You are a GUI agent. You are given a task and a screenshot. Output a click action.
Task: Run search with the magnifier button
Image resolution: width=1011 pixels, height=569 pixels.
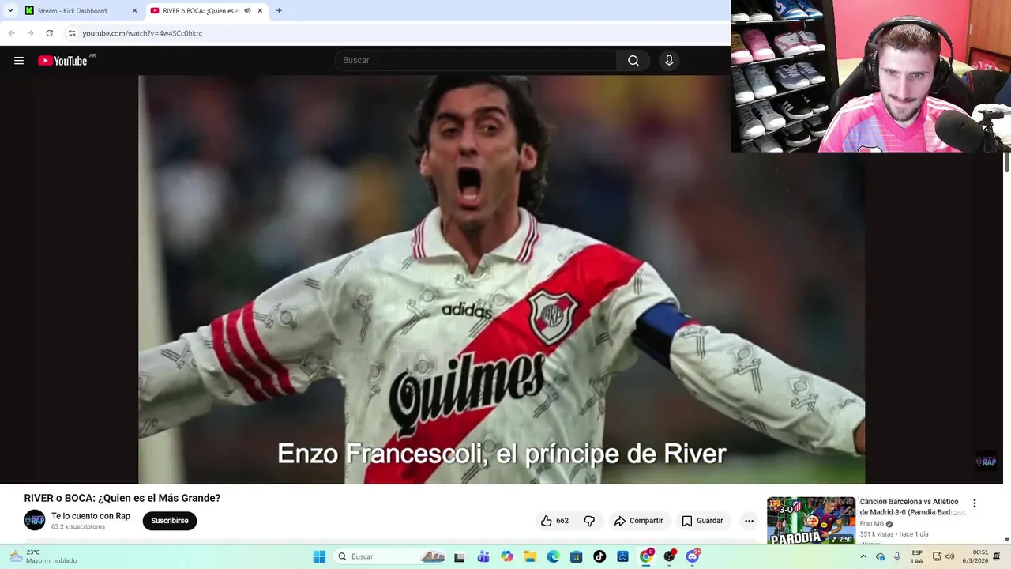click(x=633, y=61)
